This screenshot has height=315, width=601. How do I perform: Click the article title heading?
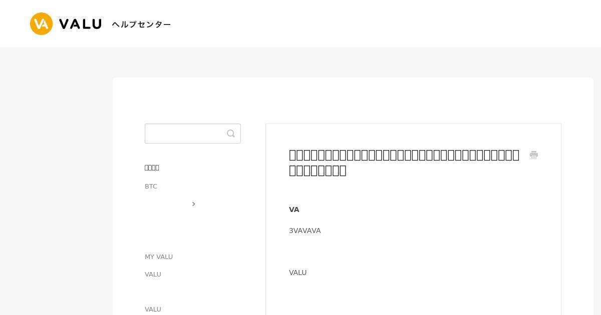(404, 162)
